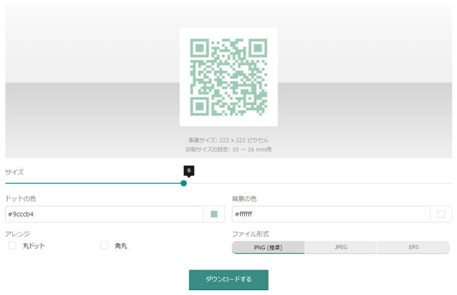Screen dimensions: 457x295
Task: Click the green QR code preview image
Action: (x=228, y=77)
